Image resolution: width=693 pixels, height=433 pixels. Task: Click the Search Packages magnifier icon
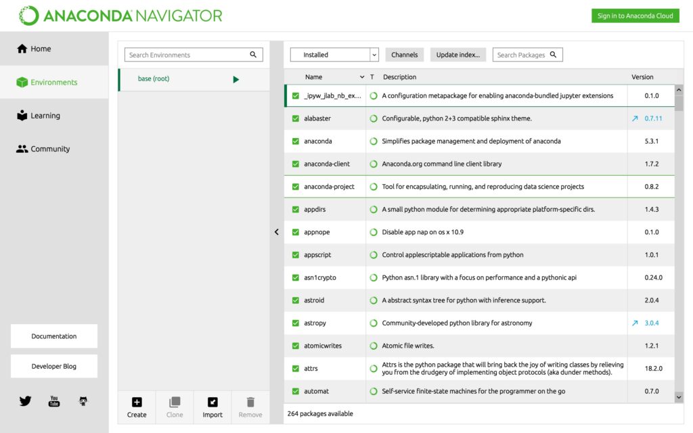[x=553, y=54]
